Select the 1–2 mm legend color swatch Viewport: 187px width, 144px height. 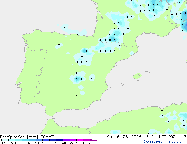tap(19, 140)
